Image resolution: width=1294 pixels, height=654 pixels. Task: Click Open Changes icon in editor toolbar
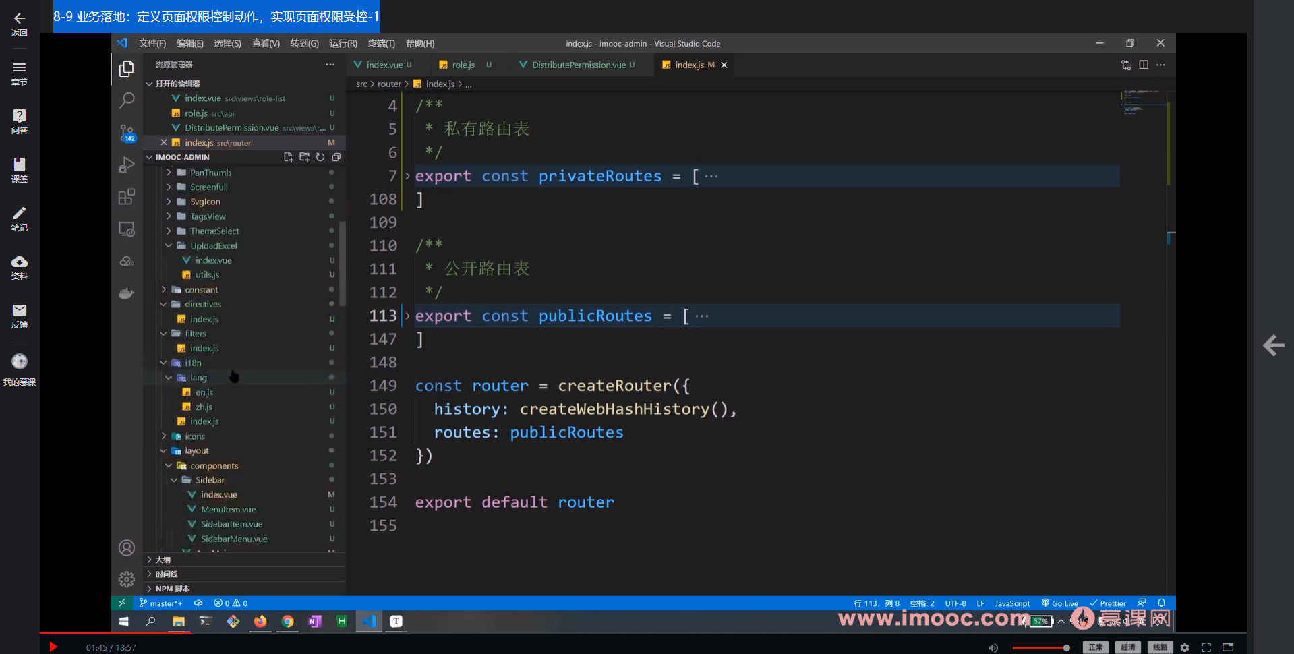[x=1126, y=65]
